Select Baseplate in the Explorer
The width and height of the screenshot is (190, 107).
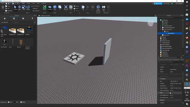(x=167, y=35)
